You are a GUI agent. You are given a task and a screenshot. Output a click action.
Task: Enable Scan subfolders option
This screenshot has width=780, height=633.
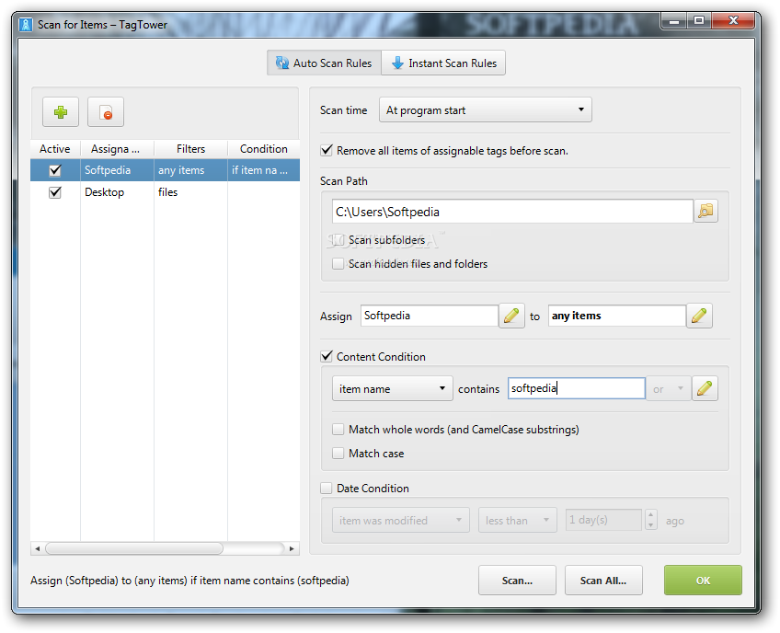click(338, 240)
